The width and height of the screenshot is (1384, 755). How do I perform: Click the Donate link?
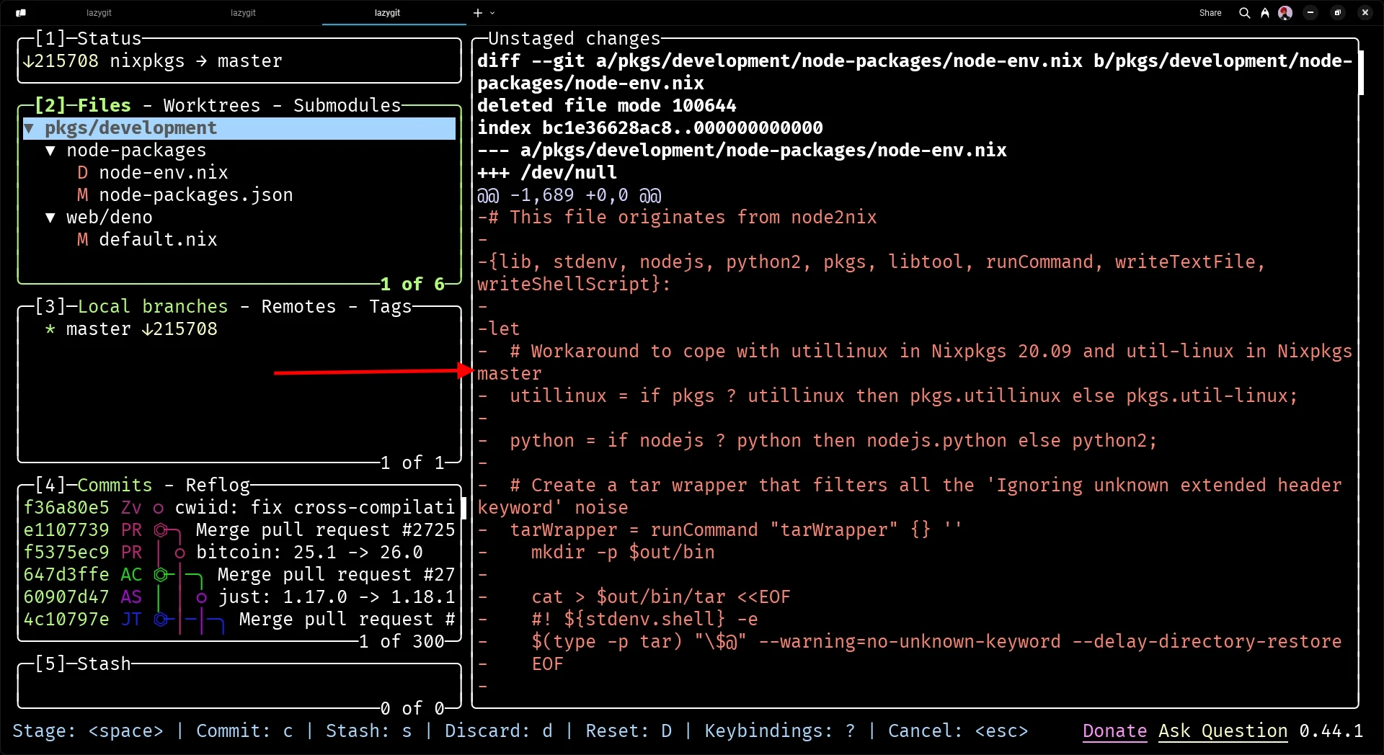point(1114,731)
